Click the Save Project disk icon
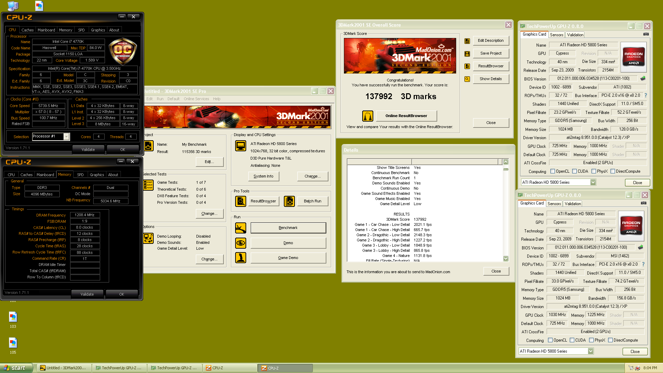The image size is (663, 373). click(x=467, y=54)
